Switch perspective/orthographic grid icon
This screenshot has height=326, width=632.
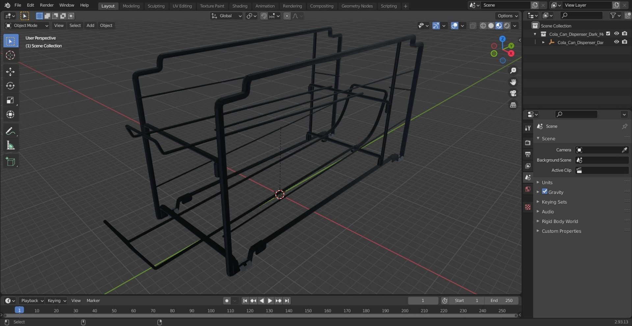[513, 105]
